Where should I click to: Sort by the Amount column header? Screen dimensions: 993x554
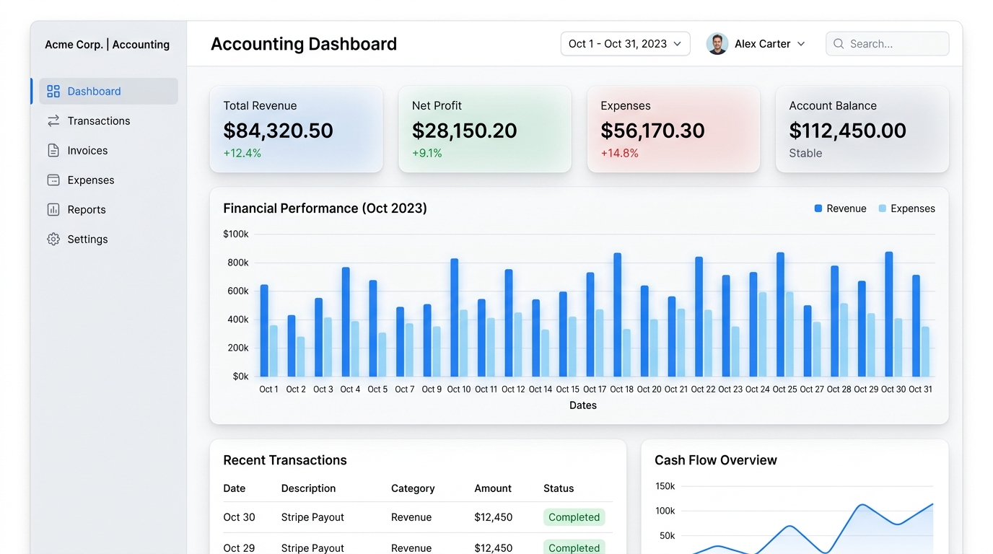pyautogui.click(x=493, y=488)
